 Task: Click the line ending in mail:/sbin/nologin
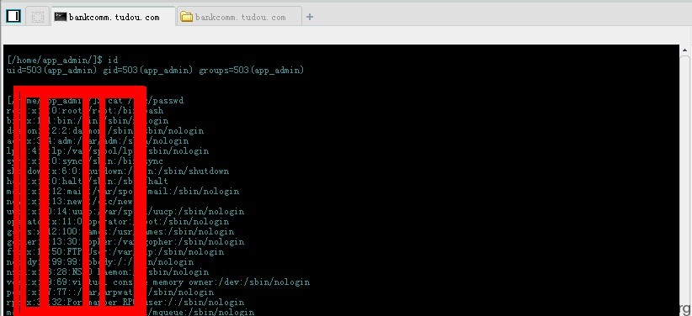click(x=123, y=192)
